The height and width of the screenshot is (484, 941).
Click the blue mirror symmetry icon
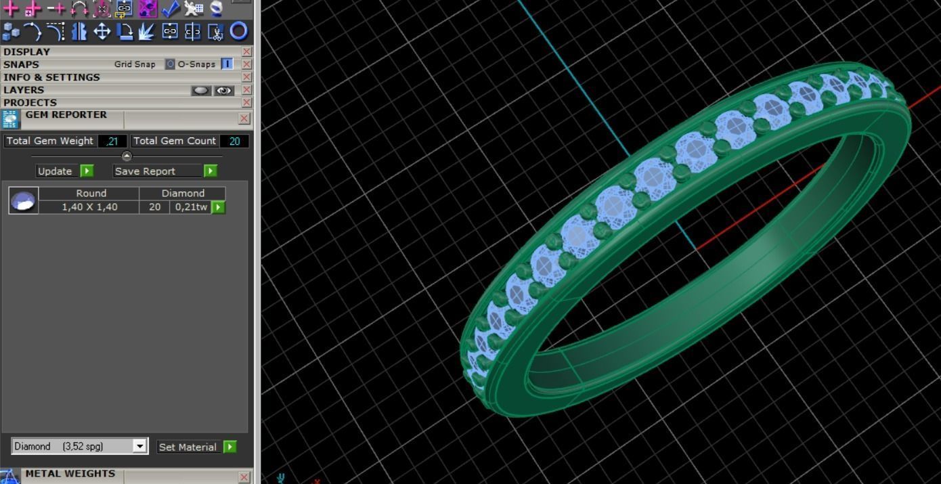point(79,31)
